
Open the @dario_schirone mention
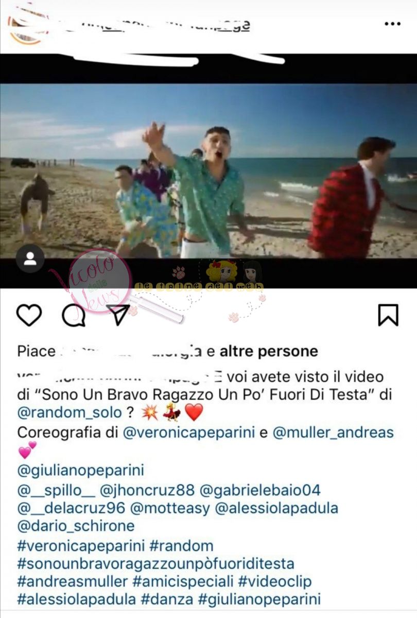pos(76,526)
